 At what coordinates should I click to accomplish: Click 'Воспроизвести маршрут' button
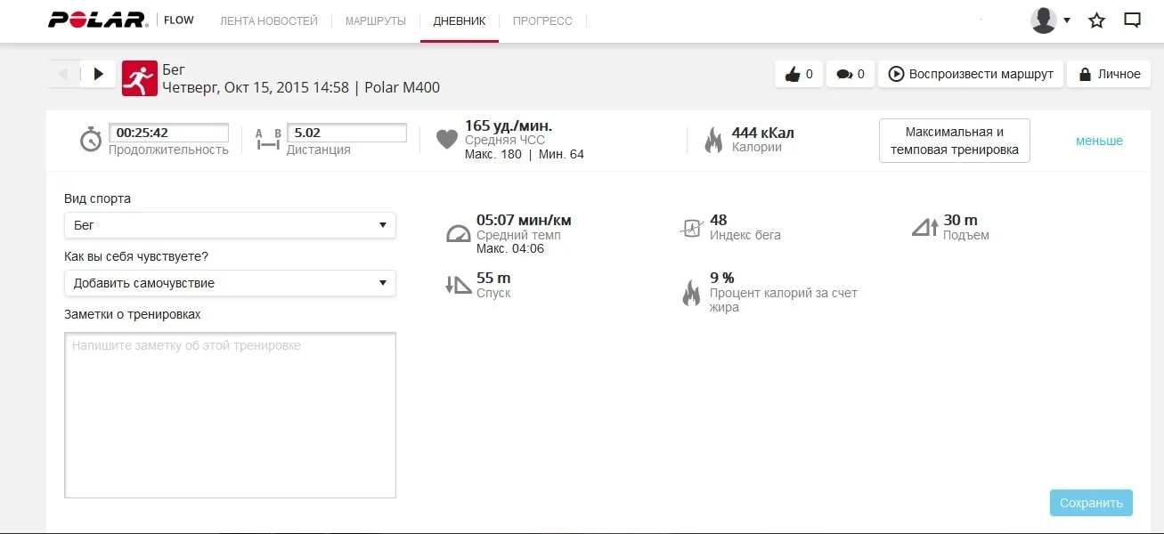point(971,75)
